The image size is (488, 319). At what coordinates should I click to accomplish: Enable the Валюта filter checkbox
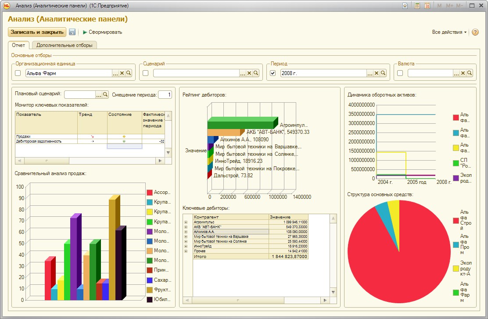click(400, 73)
